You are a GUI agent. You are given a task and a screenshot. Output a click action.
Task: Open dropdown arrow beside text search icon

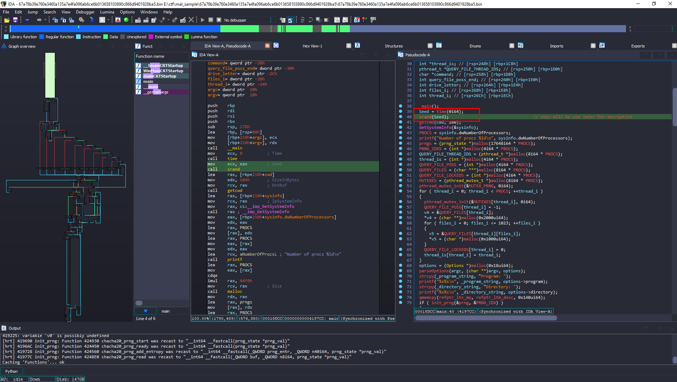coord(108,20)
